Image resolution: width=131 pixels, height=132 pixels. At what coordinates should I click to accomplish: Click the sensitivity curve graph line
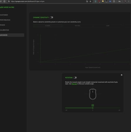pos(85,55)
